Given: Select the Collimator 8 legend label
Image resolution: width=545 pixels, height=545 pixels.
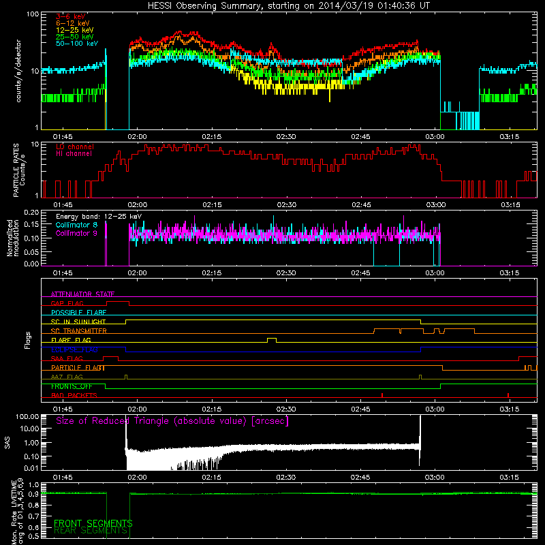Looking at the screenshot, I should 76,225.
